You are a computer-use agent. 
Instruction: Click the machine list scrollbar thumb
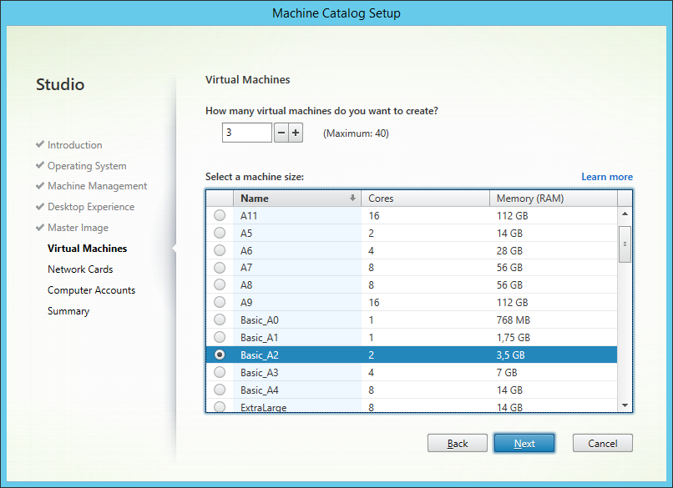(625, 244)
